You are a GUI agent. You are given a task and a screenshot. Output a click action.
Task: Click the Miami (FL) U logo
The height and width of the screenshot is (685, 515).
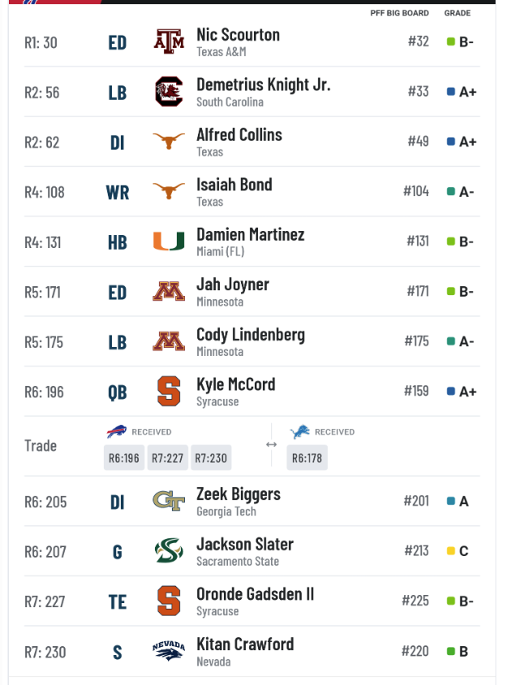click(x=169, y=241)
